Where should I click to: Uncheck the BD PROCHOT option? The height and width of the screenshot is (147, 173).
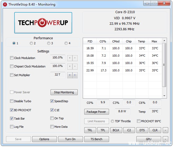(x=12, y=110)
